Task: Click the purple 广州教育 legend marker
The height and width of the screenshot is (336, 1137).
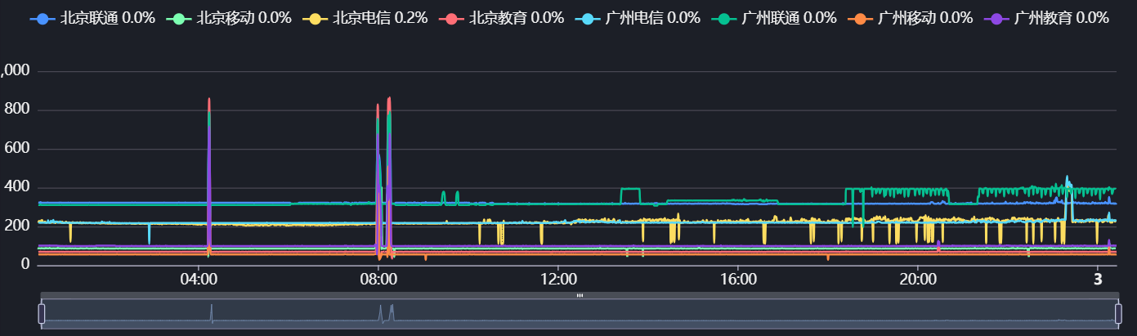Action: (997, 18)
